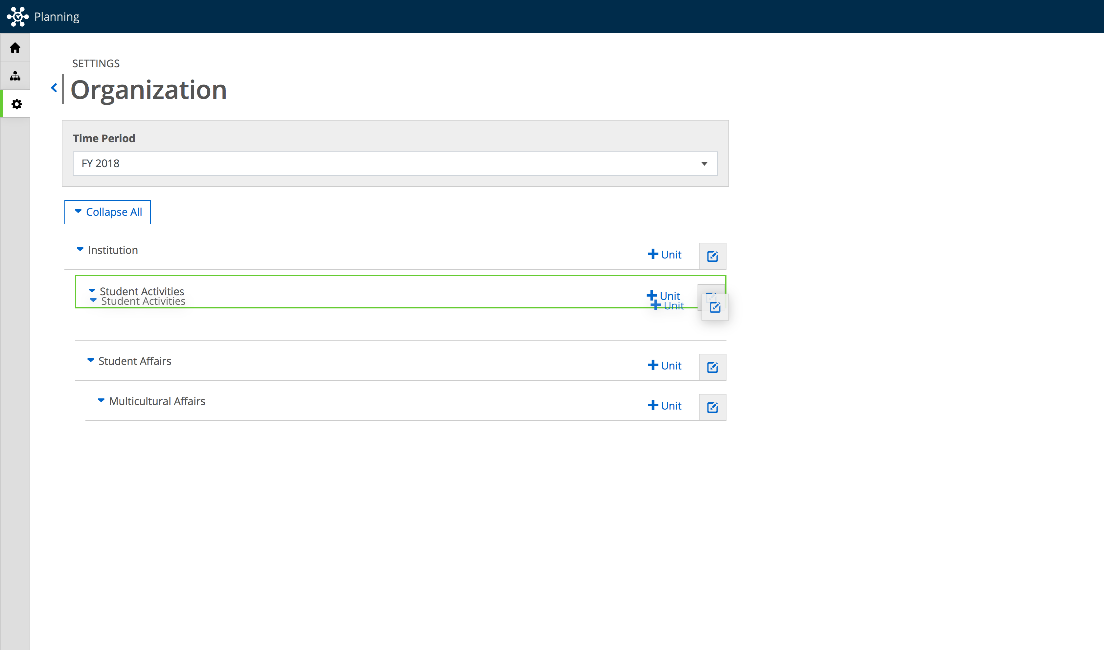Edit the Multicultural Affairs unit
The width and height of the screenshot is (1104, 650).
coord(712,407)
